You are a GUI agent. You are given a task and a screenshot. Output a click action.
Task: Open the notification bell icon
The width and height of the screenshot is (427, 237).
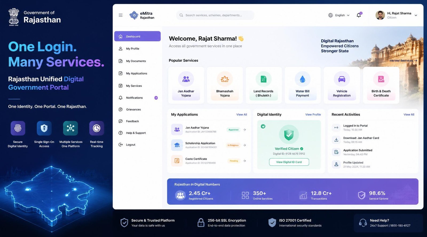(359, 15)
